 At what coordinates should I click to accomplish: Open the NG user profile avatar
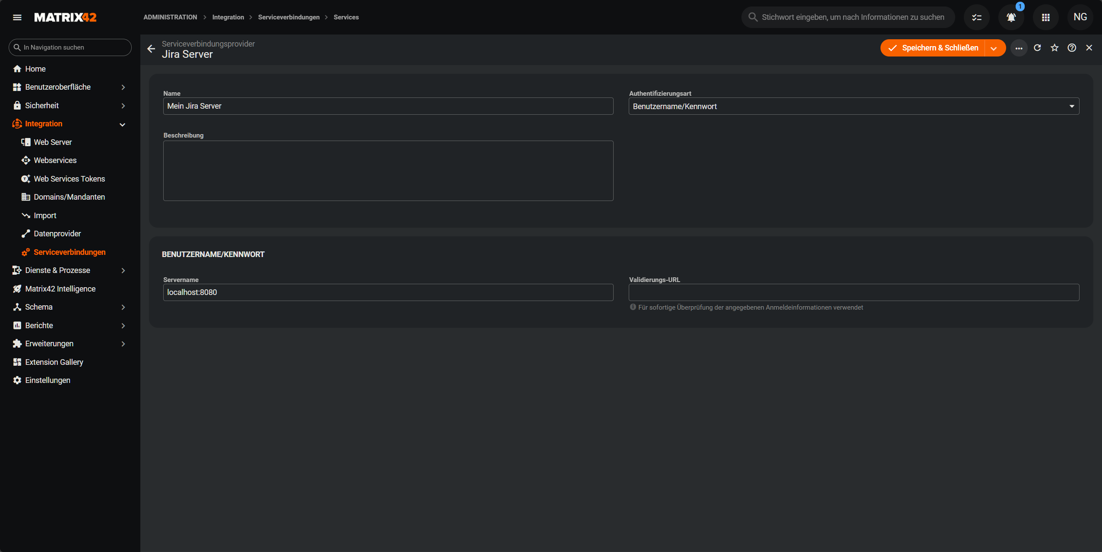[1080, 17]
